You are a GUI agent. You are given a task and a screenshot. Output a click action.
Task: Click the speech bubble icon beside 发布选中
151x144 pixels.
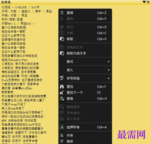pos(62,113)
